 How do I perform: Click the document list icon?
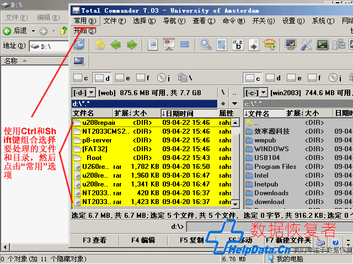click(x=222, y=45)
